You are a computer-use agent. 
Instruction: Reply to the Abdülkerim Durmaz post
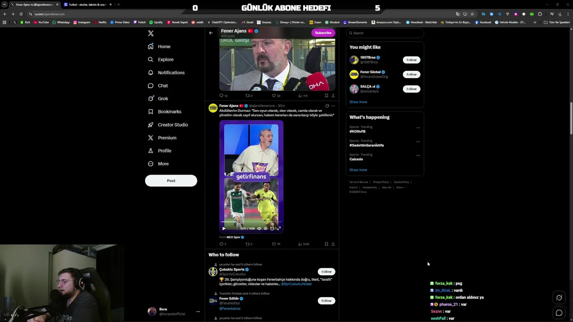click(x=222, y=244)
